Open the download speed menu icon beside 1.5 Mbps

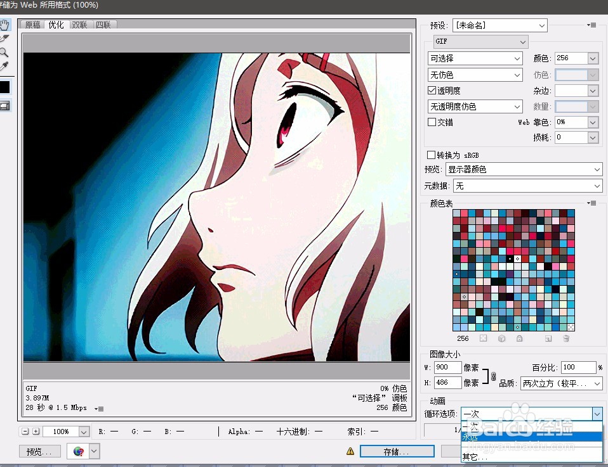tap(99, 409)
